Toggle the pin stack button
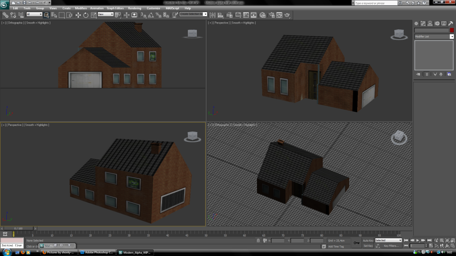The image size is (456, 256). 418,74
